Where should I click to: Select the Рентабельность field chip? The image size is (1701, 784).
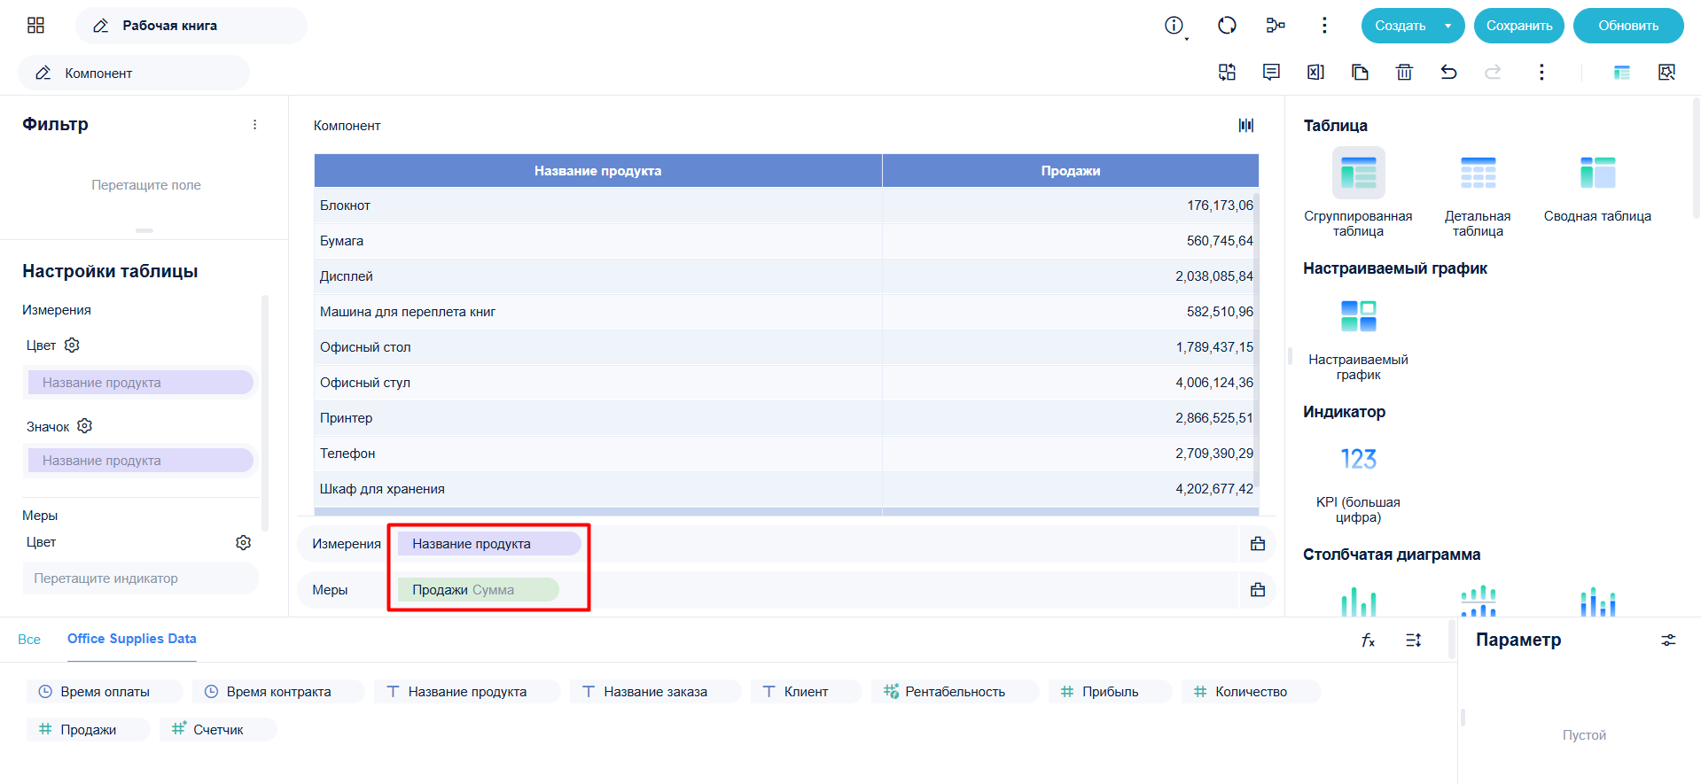click(955, 692)
